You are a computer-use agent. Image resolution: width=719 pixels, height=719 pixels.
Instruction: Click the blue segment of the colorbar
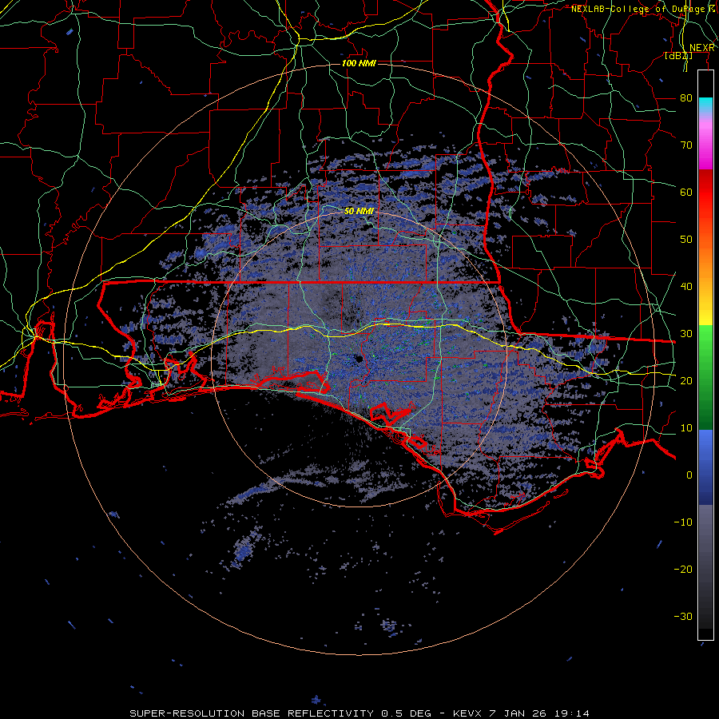pyautogui.click(x=705, y=467)
